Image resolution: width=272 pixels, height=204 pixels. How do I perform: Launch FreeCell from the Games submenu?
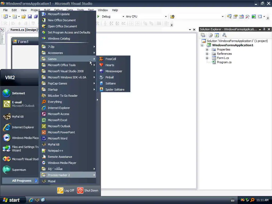click(x=113, y=59)
